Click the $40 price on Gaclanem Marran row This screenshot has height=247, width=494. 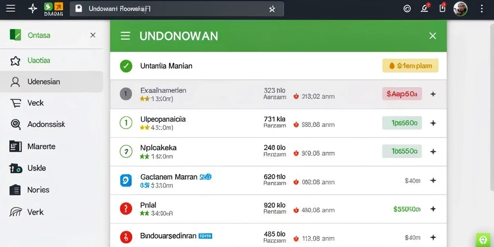pyautogui.click(x=412, y=181)
